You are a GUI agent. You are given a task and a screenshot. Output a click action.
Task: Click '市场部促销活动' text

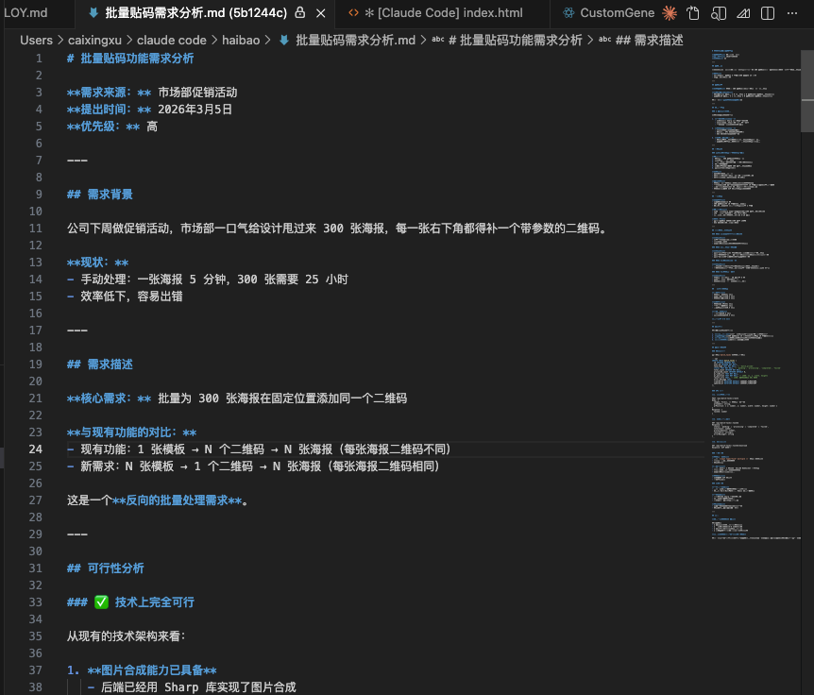(x=197, y=93)
